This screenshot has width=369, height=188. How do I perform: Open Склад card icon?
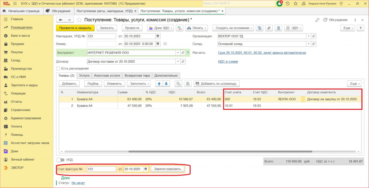[x=314, y=44]
